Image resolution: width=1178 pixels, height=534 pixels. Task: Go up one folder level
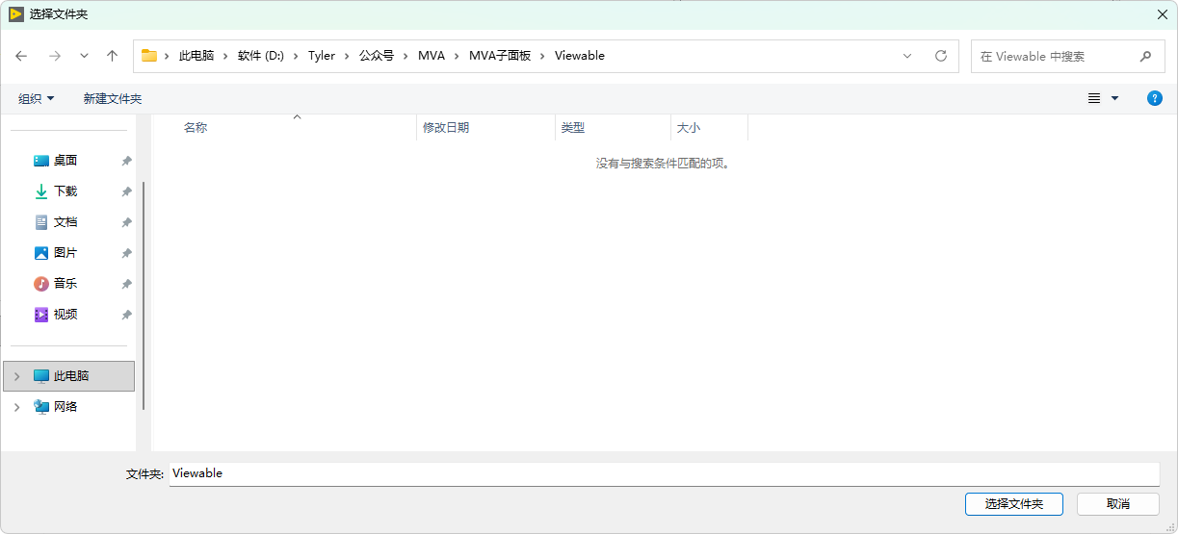[112, 56]
